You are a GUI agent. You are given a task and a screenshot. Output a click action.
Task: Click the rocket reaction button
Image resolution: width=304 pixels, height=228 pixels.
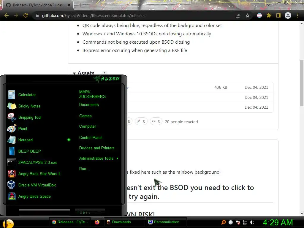click(141, 121)
